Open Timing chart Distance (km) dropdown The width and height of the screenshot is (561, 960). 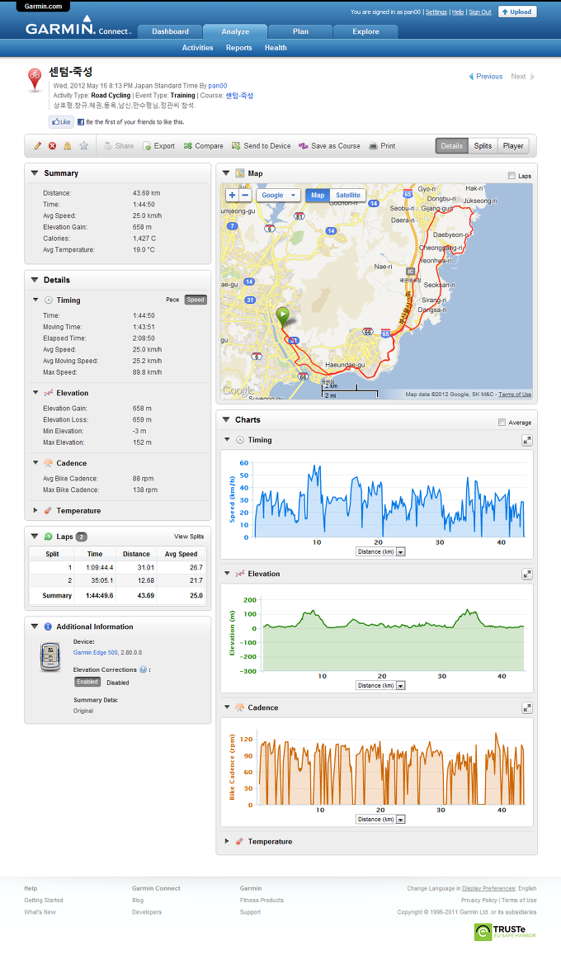pyautogui.click(x=380, y=552)
